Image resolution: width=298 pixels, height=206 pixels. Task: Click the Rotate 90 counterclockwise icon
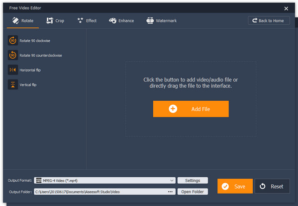pyautogui.click(x=13, y=55)
